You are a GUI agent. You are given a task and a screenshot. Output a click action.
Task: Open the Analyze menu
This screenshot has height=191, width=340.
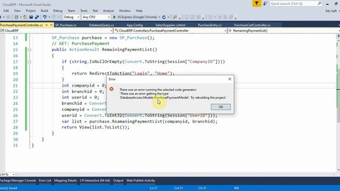(108, 11)
